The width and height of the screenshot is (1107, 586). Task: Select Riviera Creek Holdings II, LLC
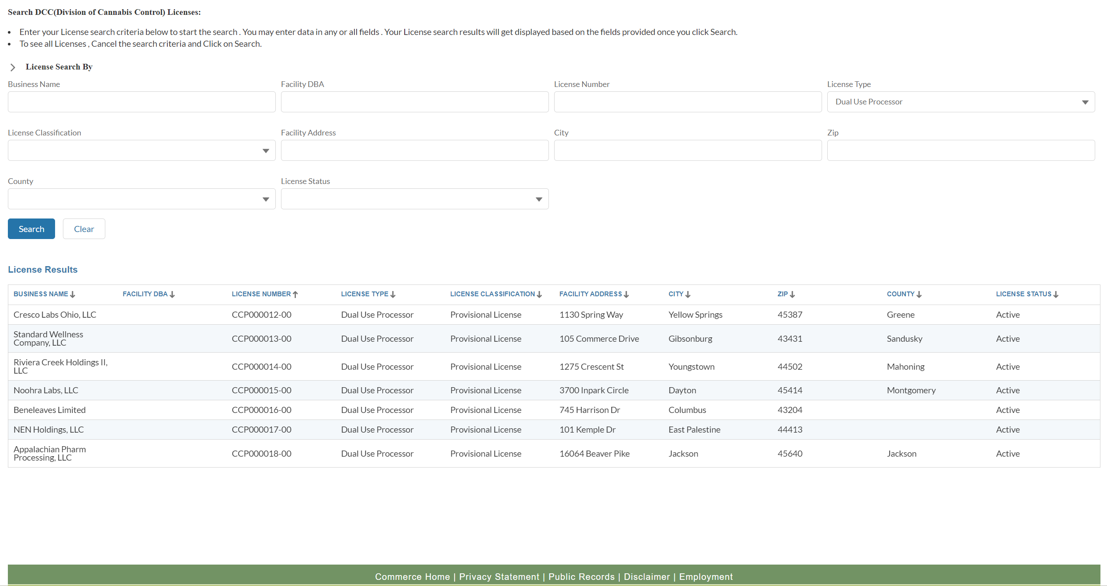click(x=60, y=366)
